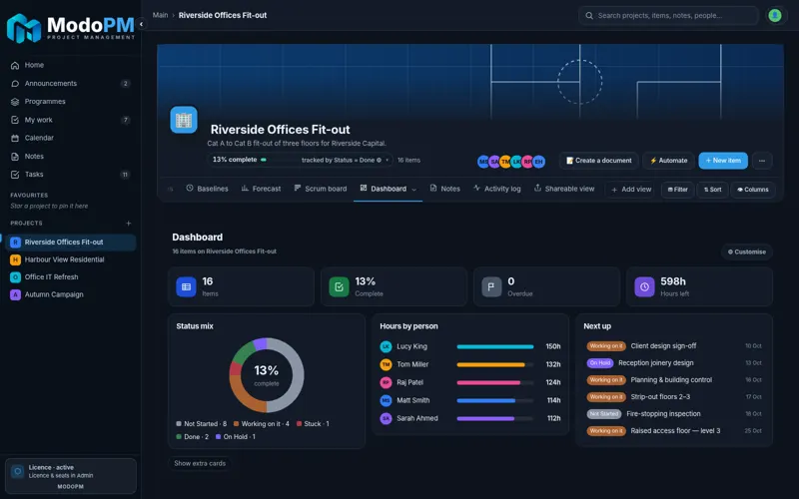The height and width of the screenshot is (499, 799).
Task: Open Announcements in the sidebar
Action: [x=70, y=84]
